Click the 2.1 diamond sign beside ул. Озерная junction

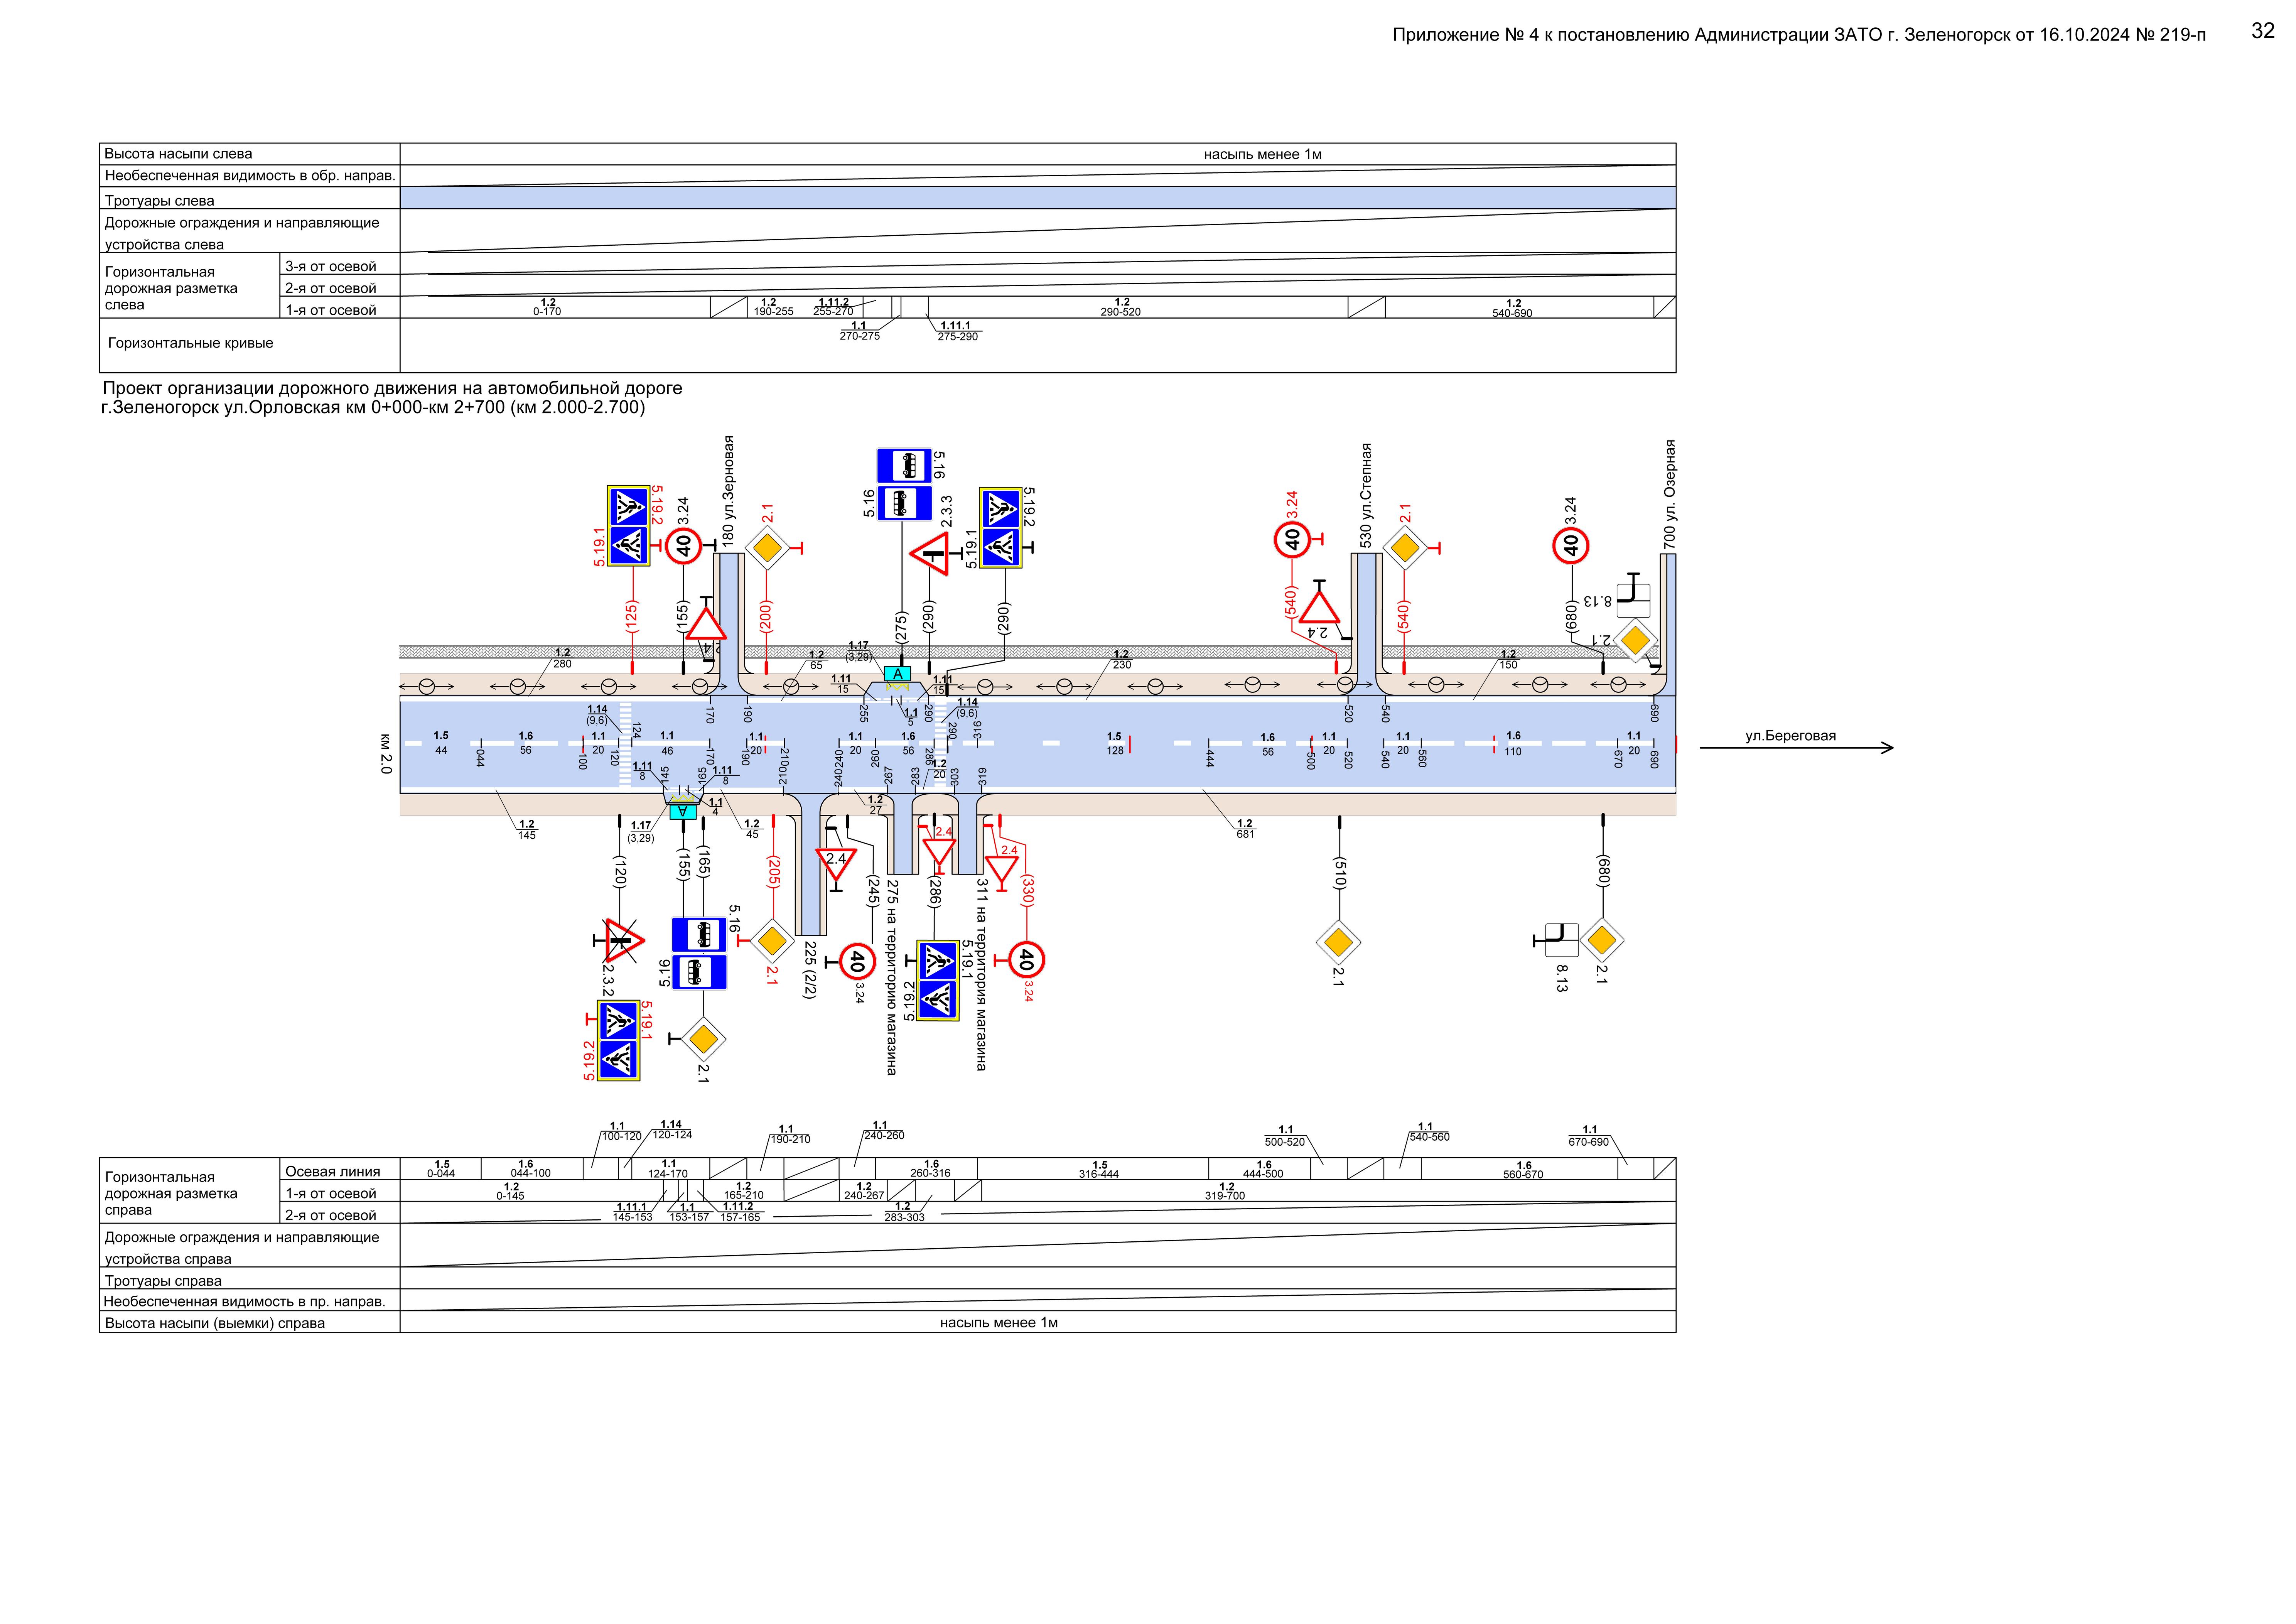(x=1634, y=640)
